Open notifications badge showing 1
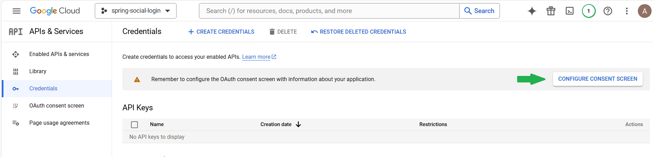Image resolution: width=653 pixels, height=157 pixels. tap(589, 11)
